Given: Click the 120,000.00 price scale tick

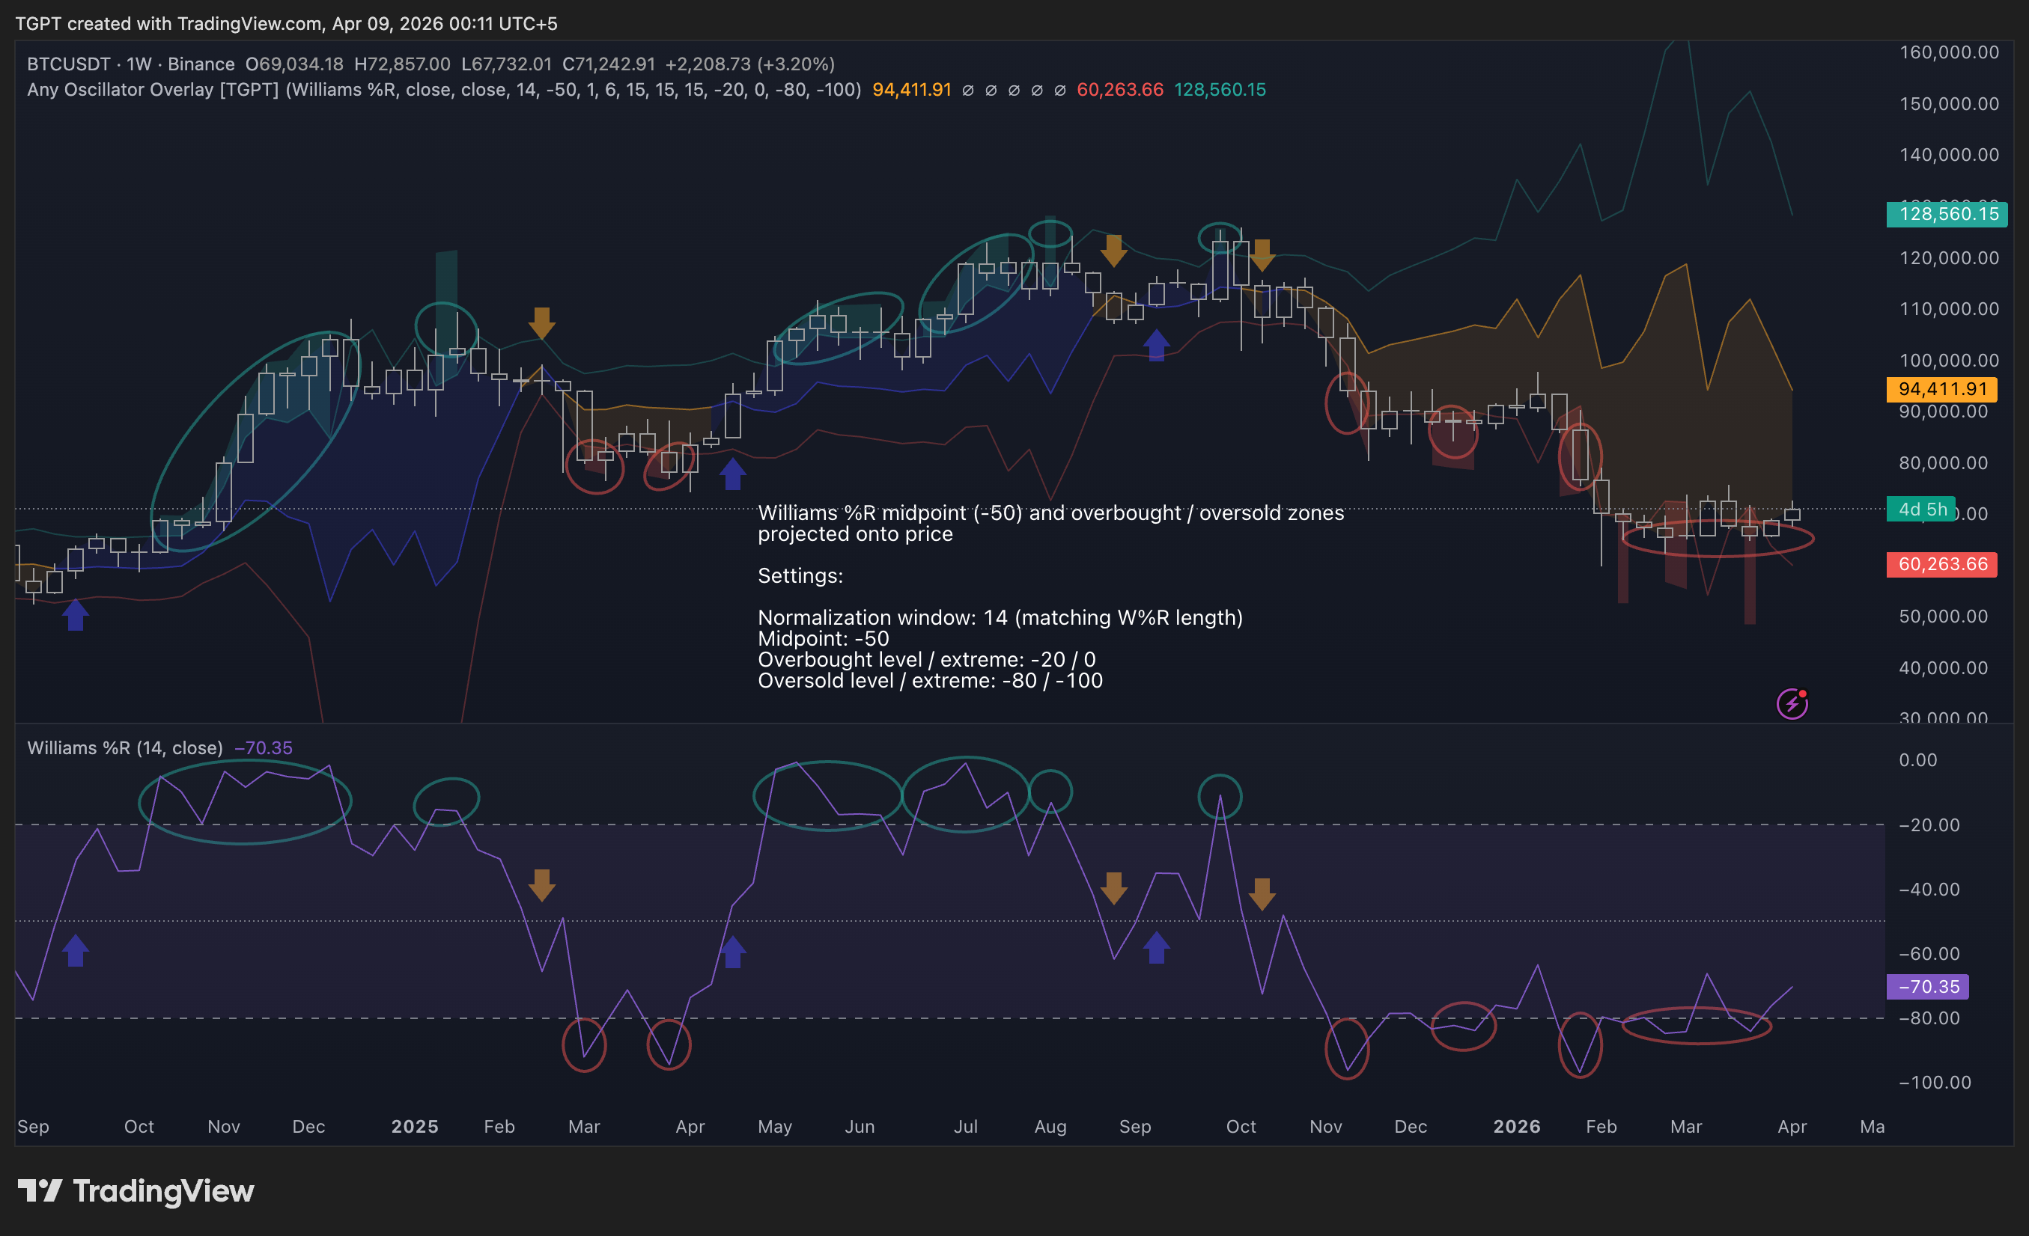Looking at the screenshot, I should (x=1949, y=257).
